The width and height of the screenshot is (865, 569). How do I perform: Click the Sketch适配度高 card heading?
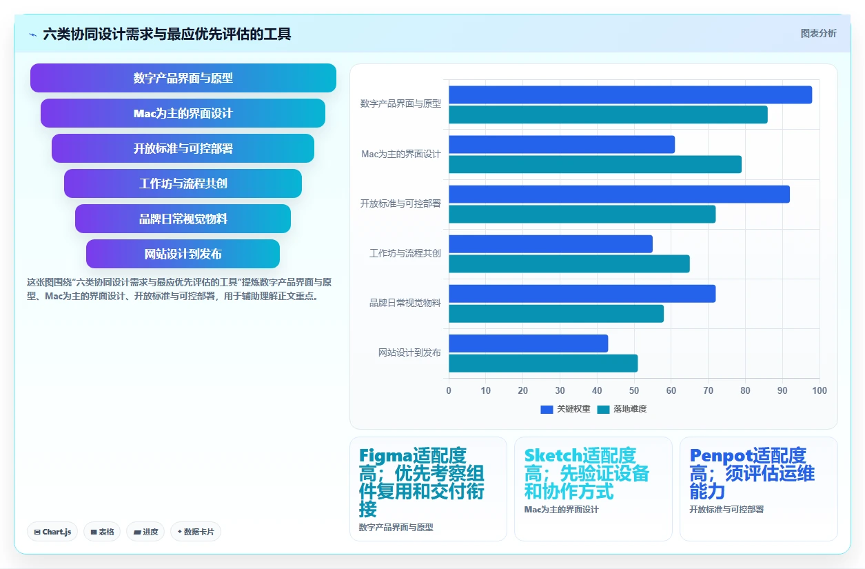point(587,473)
